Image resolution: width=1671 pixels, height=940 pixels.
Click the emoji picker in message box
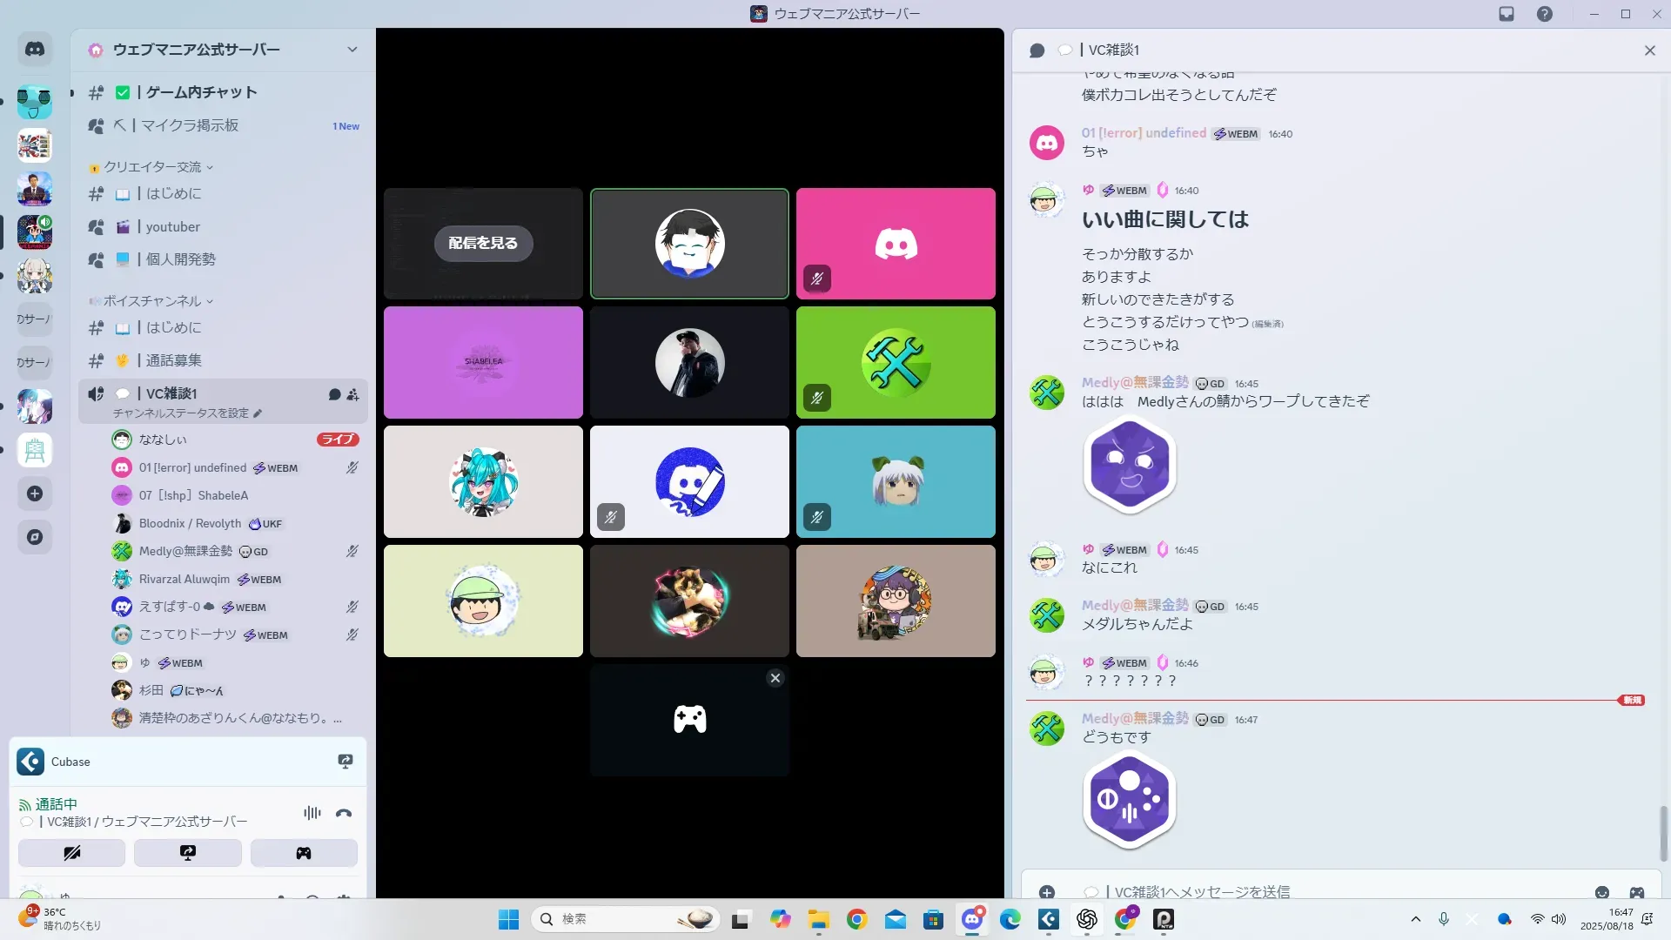point(1602,892)
